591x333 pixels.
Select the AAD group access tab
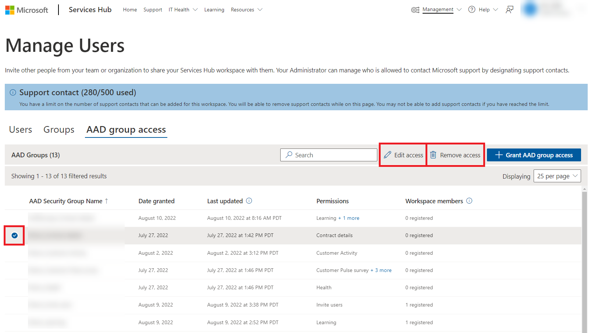126,130
